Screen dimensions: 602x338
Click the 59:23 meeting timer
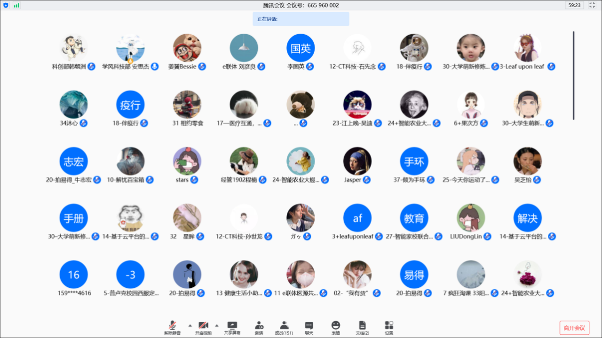click(574, 5)
